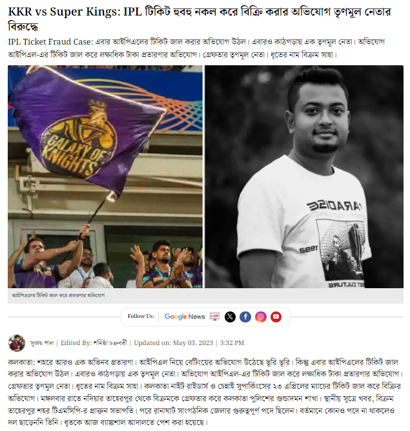Click editor name শর্মিষ্ঠা চক্রবর্তী

pyautogui.click(x=110, y=342)
